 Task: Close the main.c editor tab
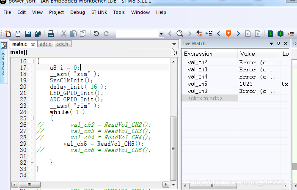tap(33, 44)
